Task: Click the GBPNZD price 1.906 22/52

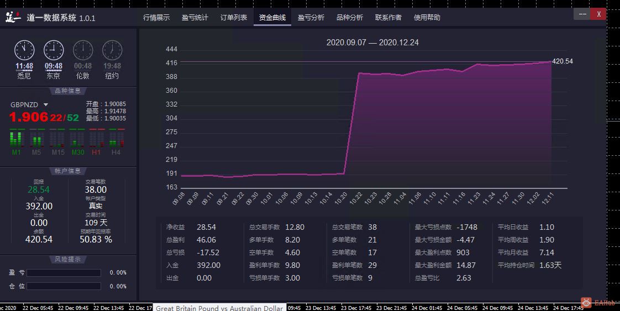Action: [x=44, y=117]
